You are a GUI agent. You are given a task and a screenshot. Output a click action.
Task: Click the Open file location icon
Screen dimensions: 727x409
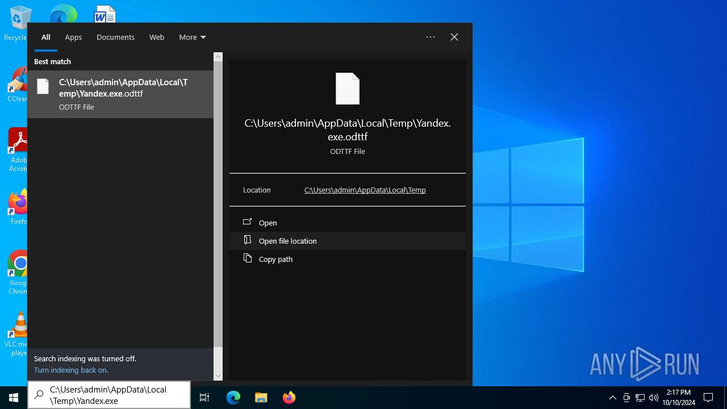247,240
